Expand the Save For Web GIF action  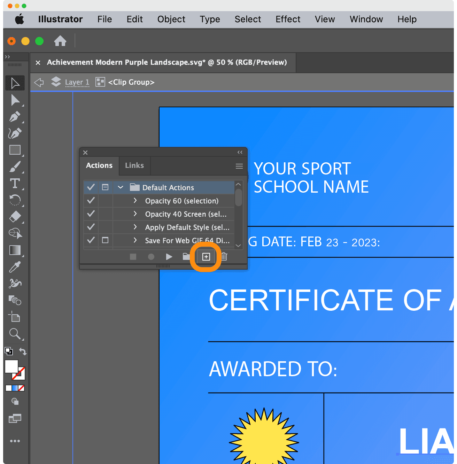(135, 240)
